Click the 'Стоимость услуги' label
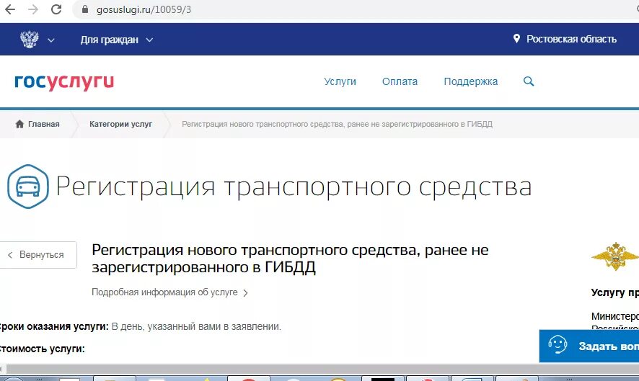Viewport: 639px width, 381px height. (x=41, y=349)
